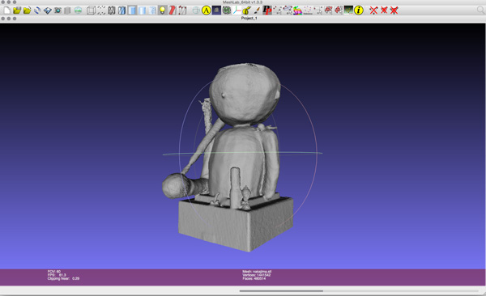The height and width of the screenshot is (296, 486).
Task: Click the dotted icon with arrow cursor
Action: click(x=318, y=11)
